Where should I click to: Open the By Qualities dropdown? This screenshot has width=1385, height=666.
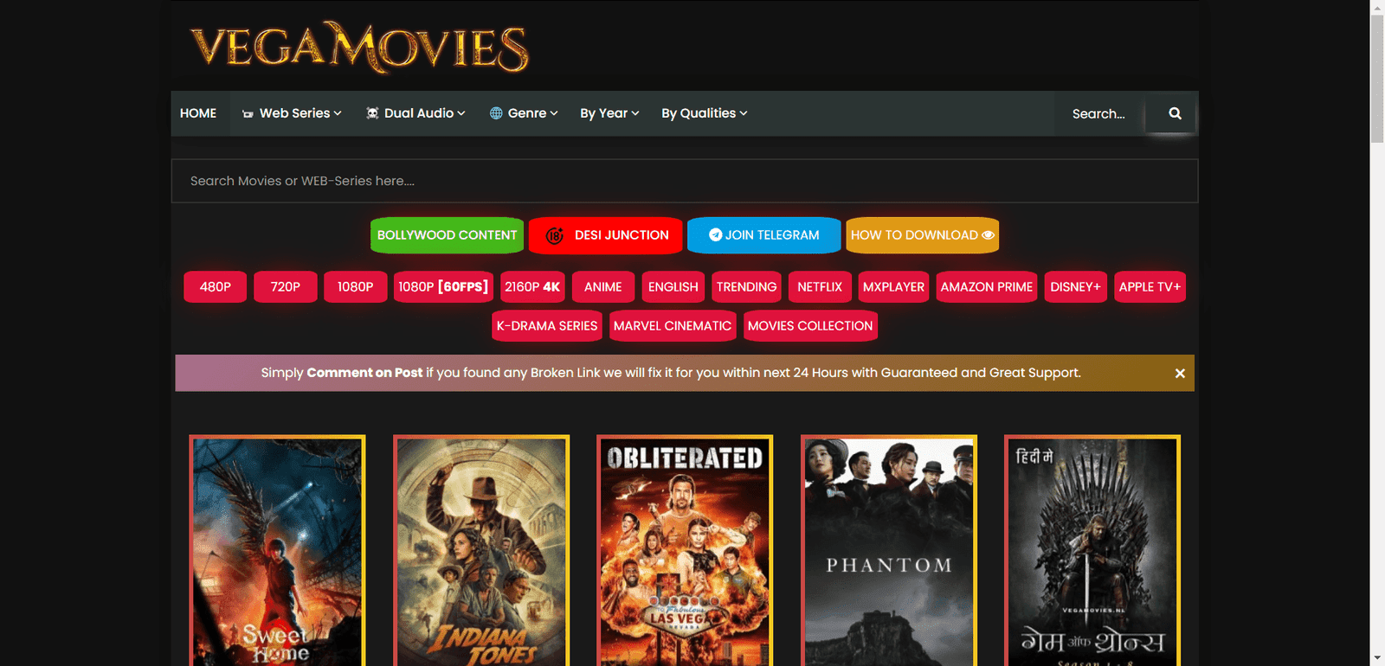pyautogui.click(x=705, y=113)
